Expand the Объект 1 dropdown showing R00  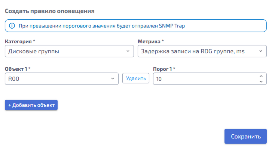62,79
